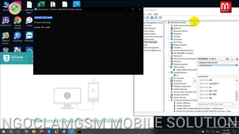Open View menu in Computer Management
Screen dimensions: 239x134
[150, 14]
